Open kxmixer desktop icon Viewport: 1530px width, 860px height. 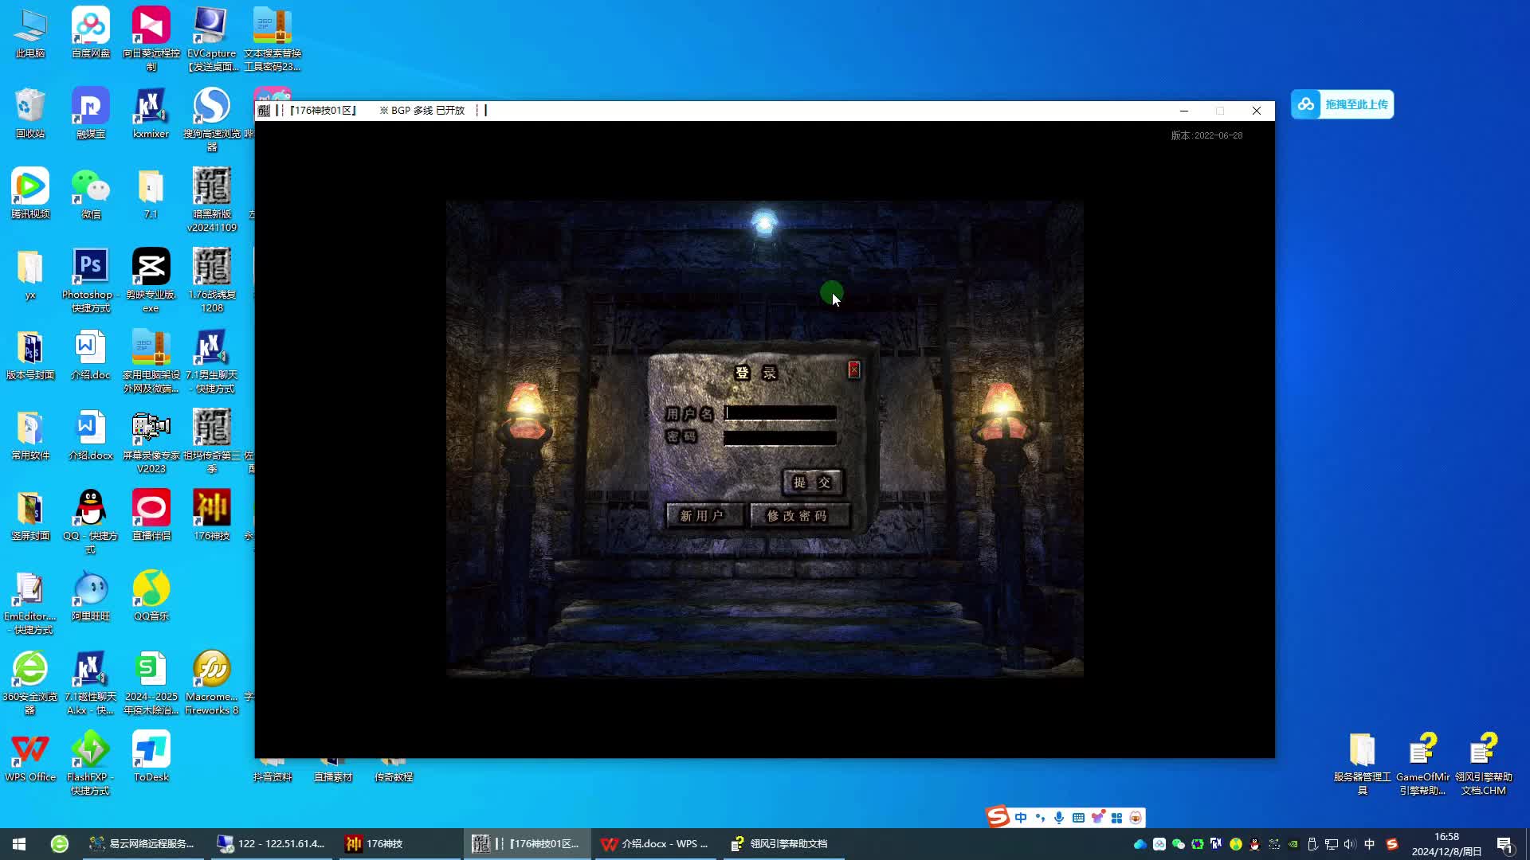(151, 114)
